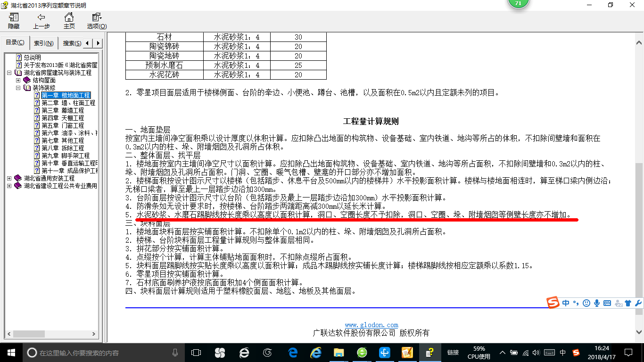Open the green 360 browser taskbar icon
This screenshot has height=362, width=644.
coord(362,353)
